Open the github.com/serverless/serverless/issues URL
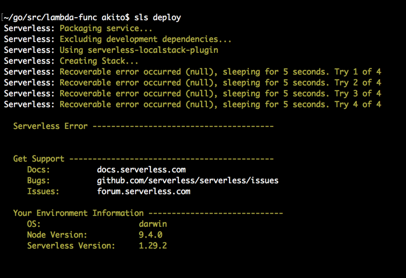406x278 pixels. (188, 180)
